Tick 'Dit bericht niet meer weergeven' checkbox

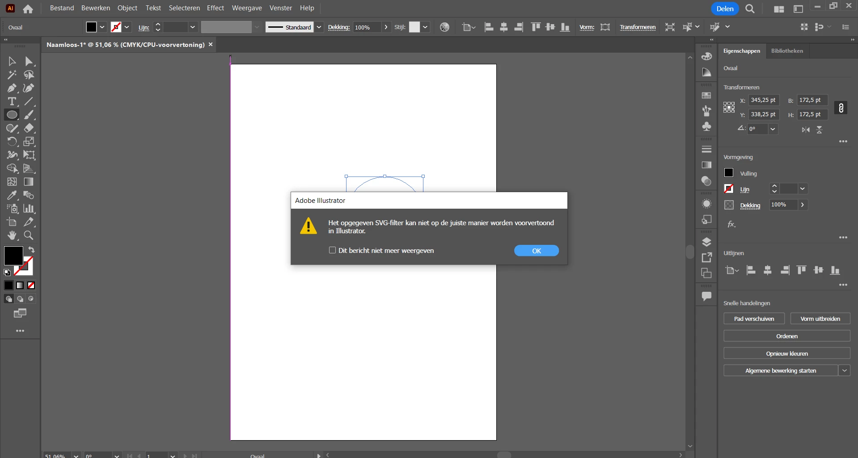point(332,250)
